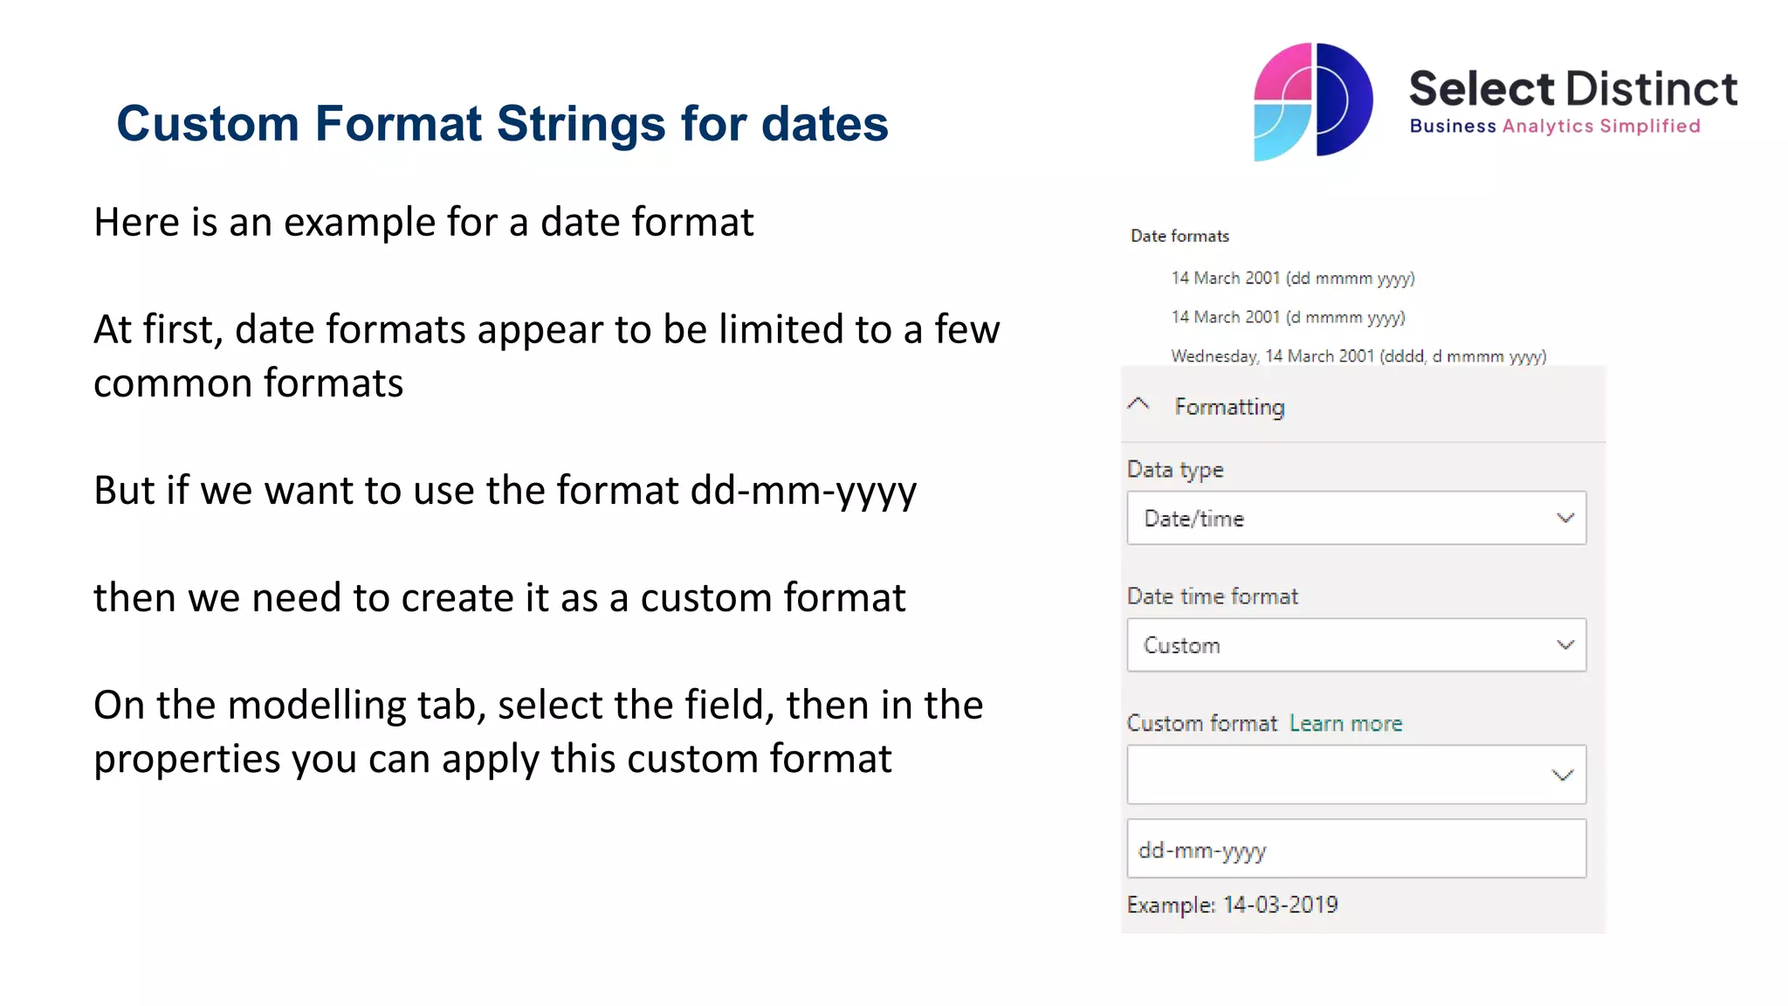Screen dimensions: 1788x1006
Task: Click the dd-mm-yyyy custom format text box
Action: coord(1356,849)
